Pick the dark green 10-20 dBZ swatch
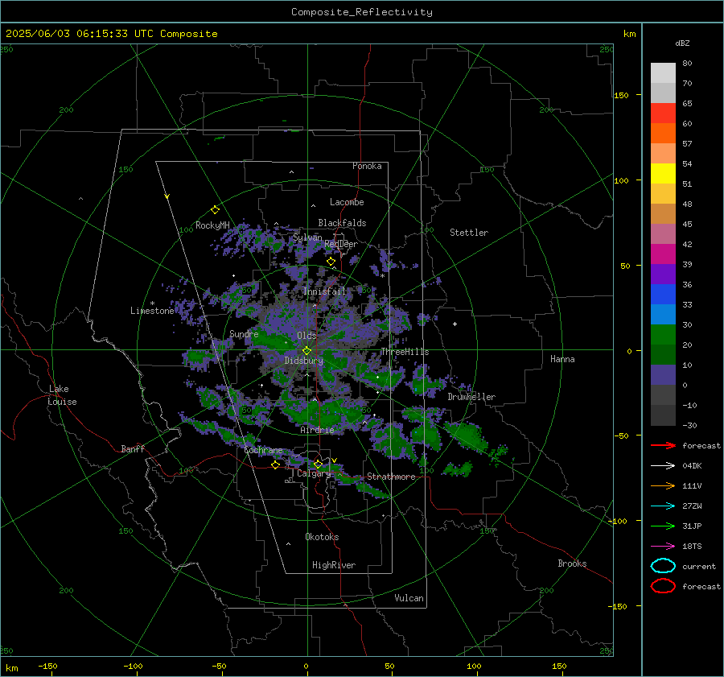The image size is (724, 677). [663, 355]
